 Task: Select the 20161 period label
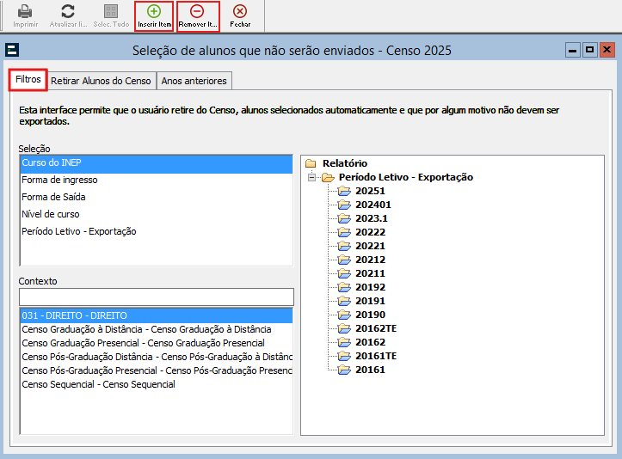370,370
